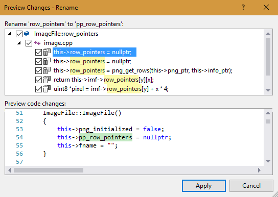Uncheck the image.cpp file checkbox
The height and width of the screenshot is (197, 278).
coord(29,43)
